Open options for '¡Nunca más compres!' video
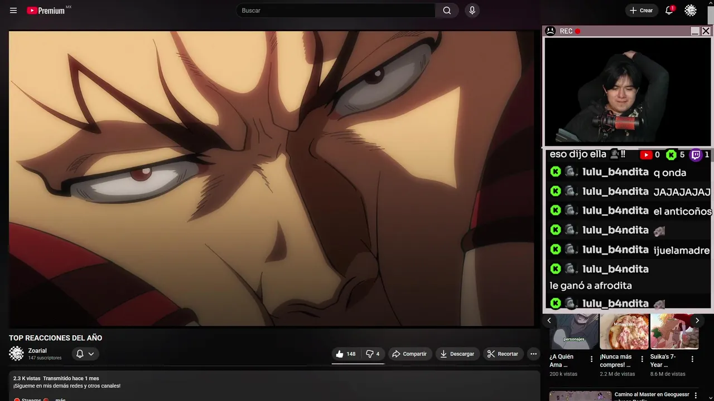The height and width of the screenshot is (401, 714). [642, 359]
